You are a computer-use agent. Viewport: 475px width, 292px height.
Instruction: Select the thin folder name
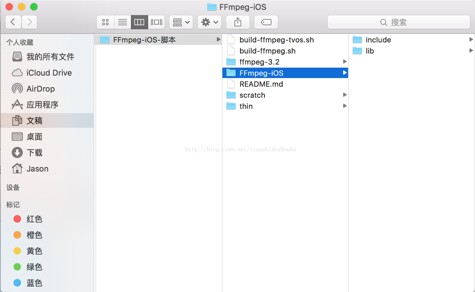246,106
